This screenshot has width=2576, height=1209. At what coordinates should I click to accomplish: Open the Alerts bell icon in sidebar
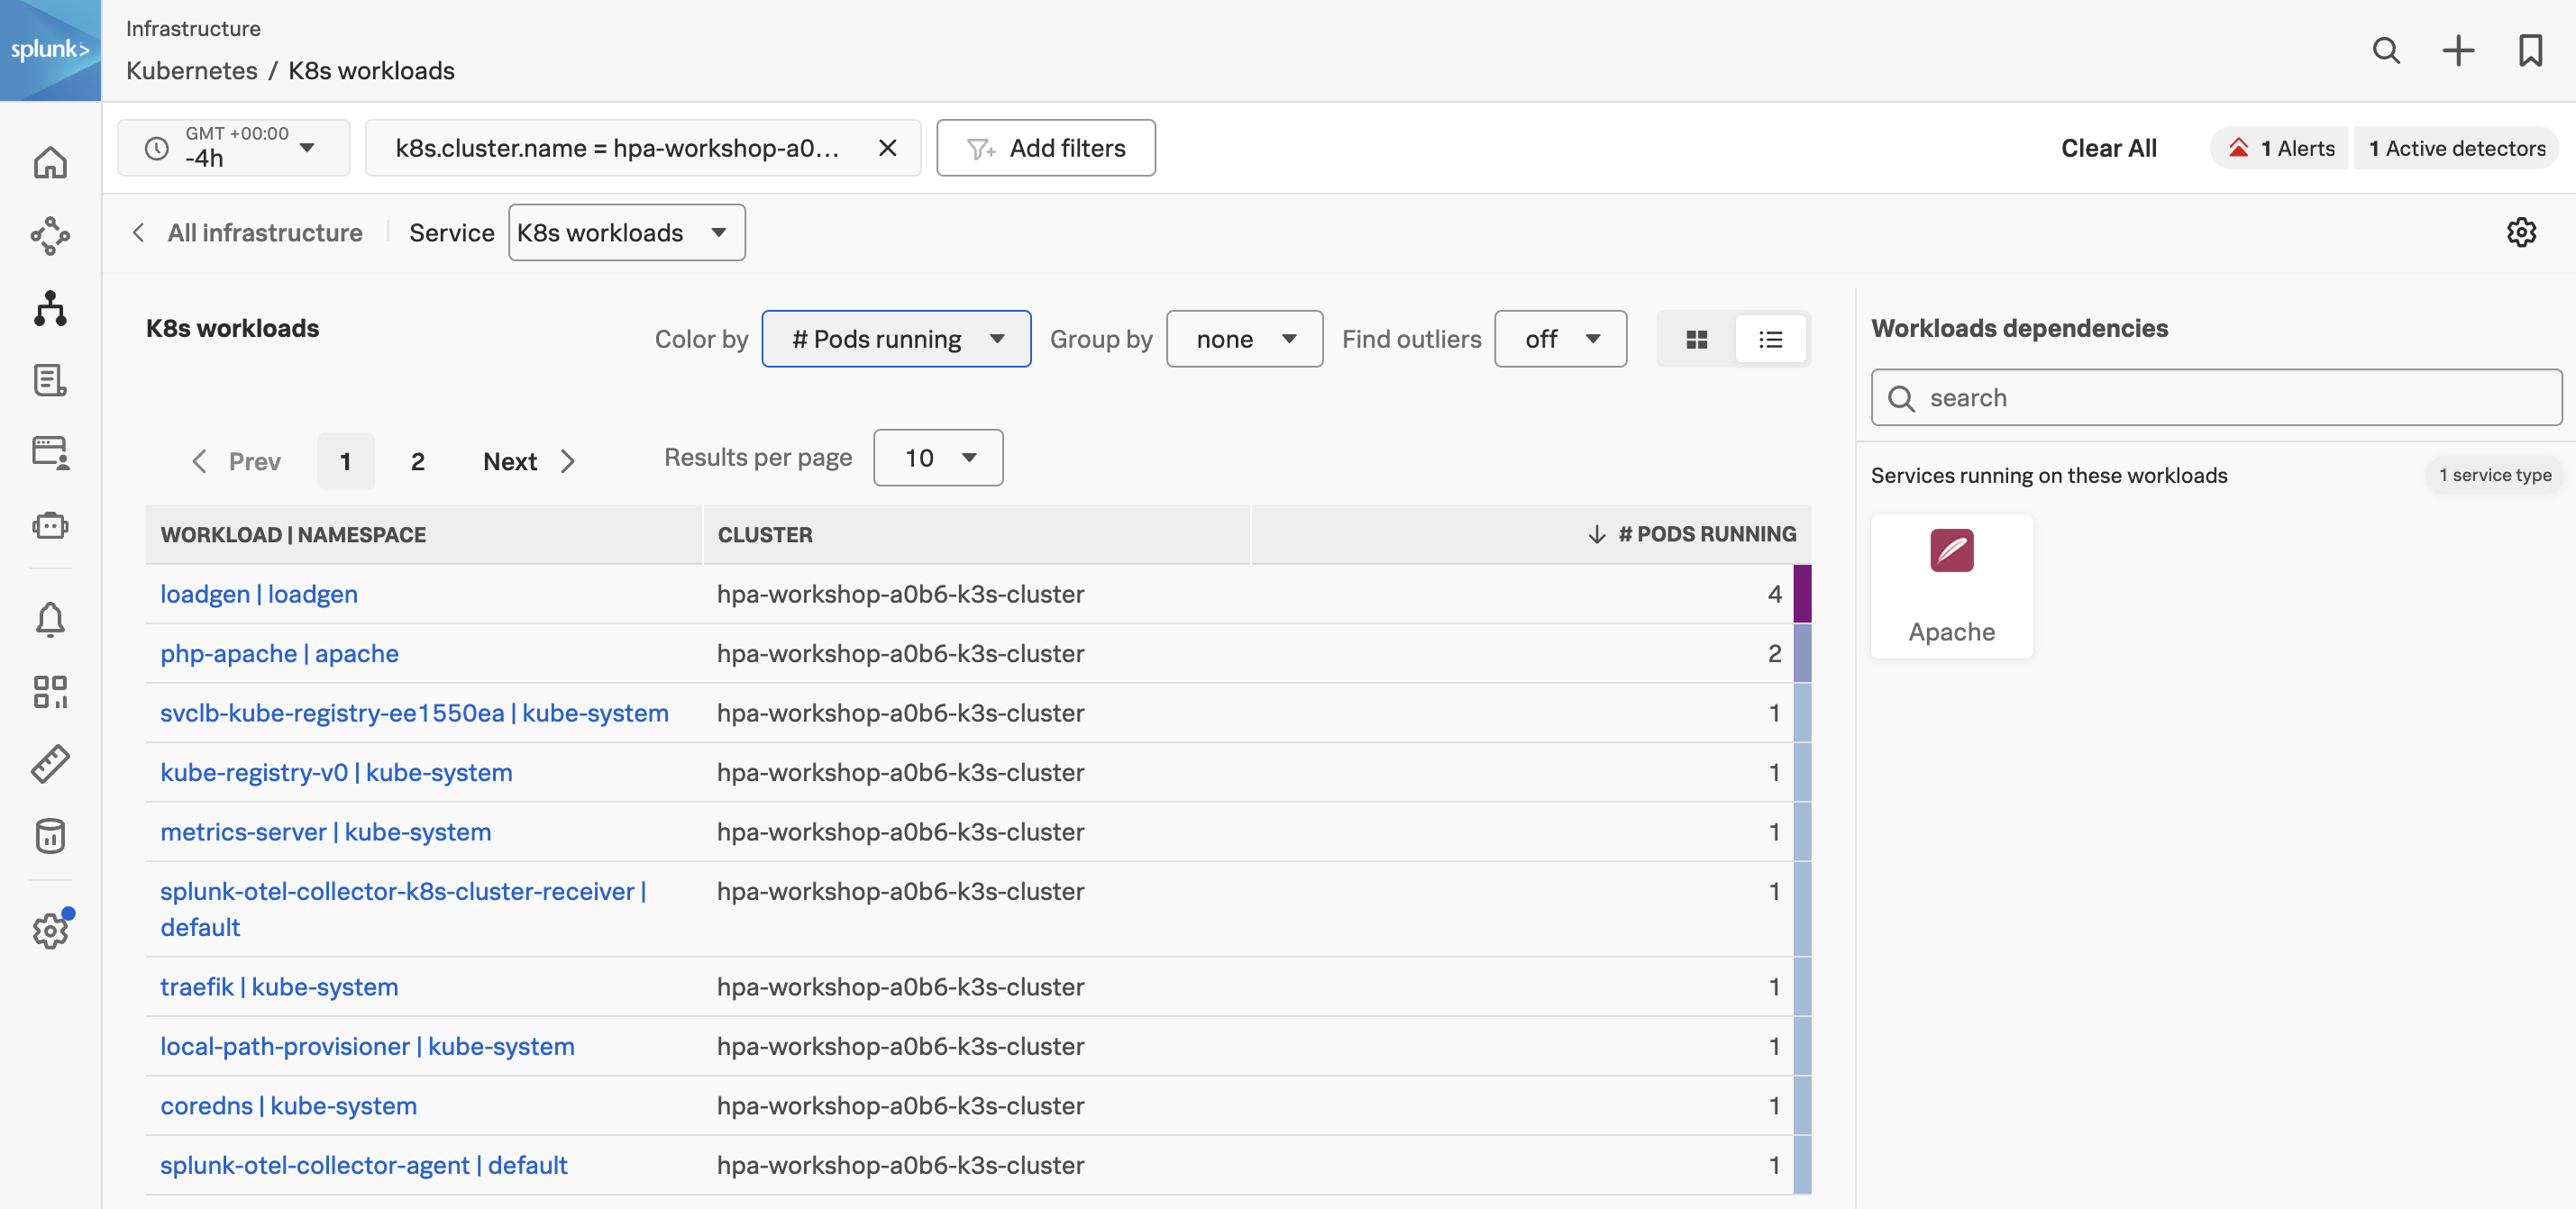coord(50,620)
